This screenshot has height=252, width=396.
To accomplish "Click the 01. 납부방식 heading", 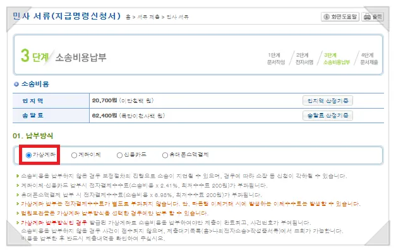I will click(33, 136).
